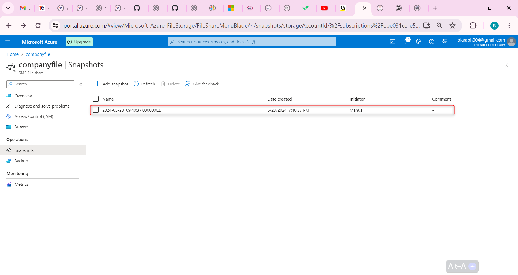This screenshot has height=275, width=518.
Task: Click the address bar URL
Action: pyautogui.click(x=241, y=26)
